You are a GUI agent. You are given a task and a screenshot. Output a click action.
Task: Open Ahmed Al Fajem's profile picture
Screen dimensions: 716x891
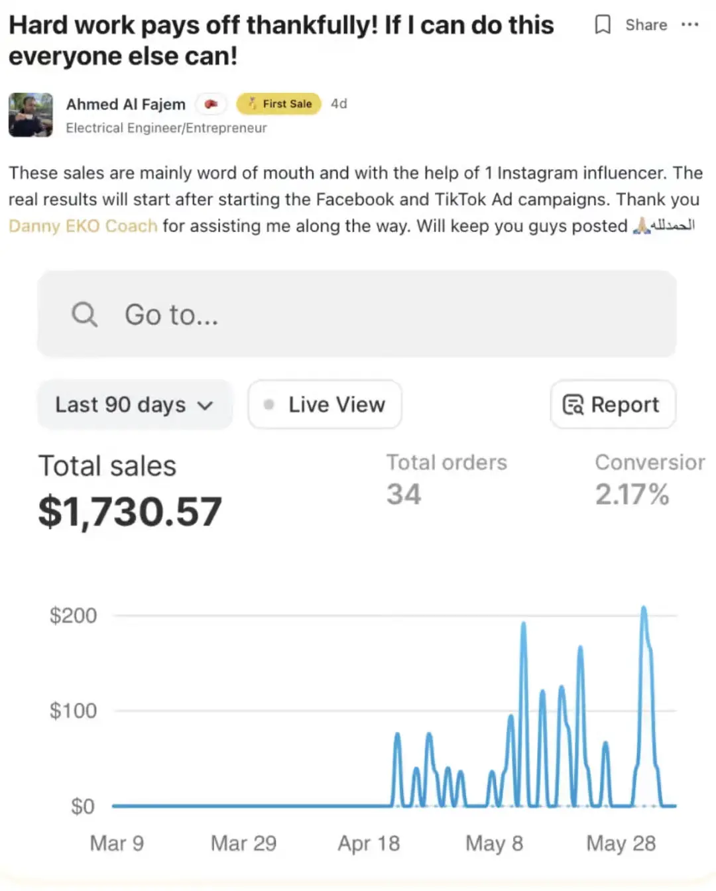[x=30, y=115]
